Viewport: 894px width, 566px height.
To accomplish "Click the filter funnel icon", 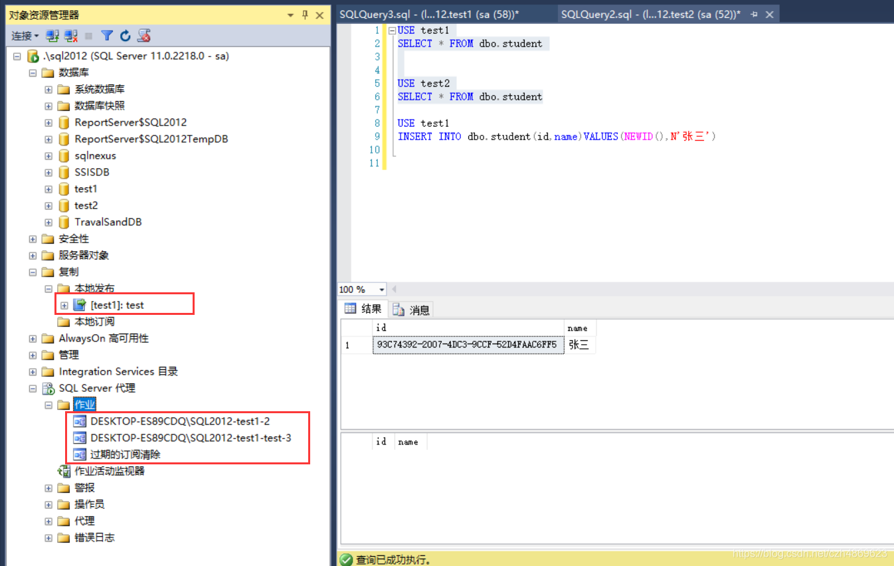I will click(107, 36).
